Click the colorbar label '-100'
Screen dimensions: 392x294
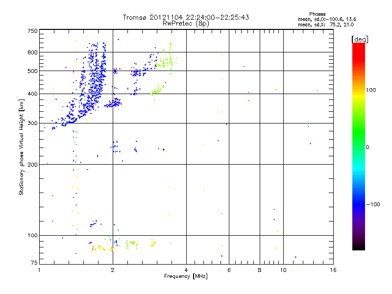[373, 204]
